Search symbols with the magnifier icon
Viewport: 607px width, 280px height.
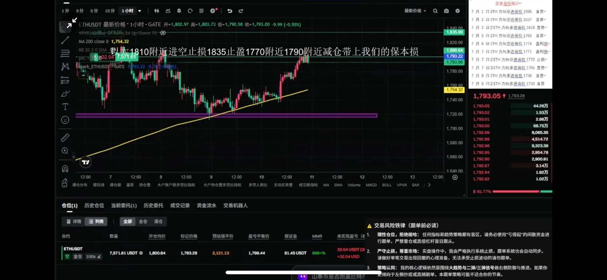[x=435, y=11]
